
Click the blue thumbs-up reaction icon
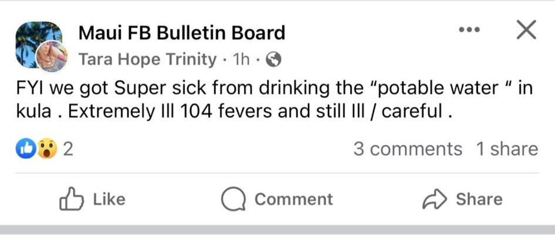[27, 150]
